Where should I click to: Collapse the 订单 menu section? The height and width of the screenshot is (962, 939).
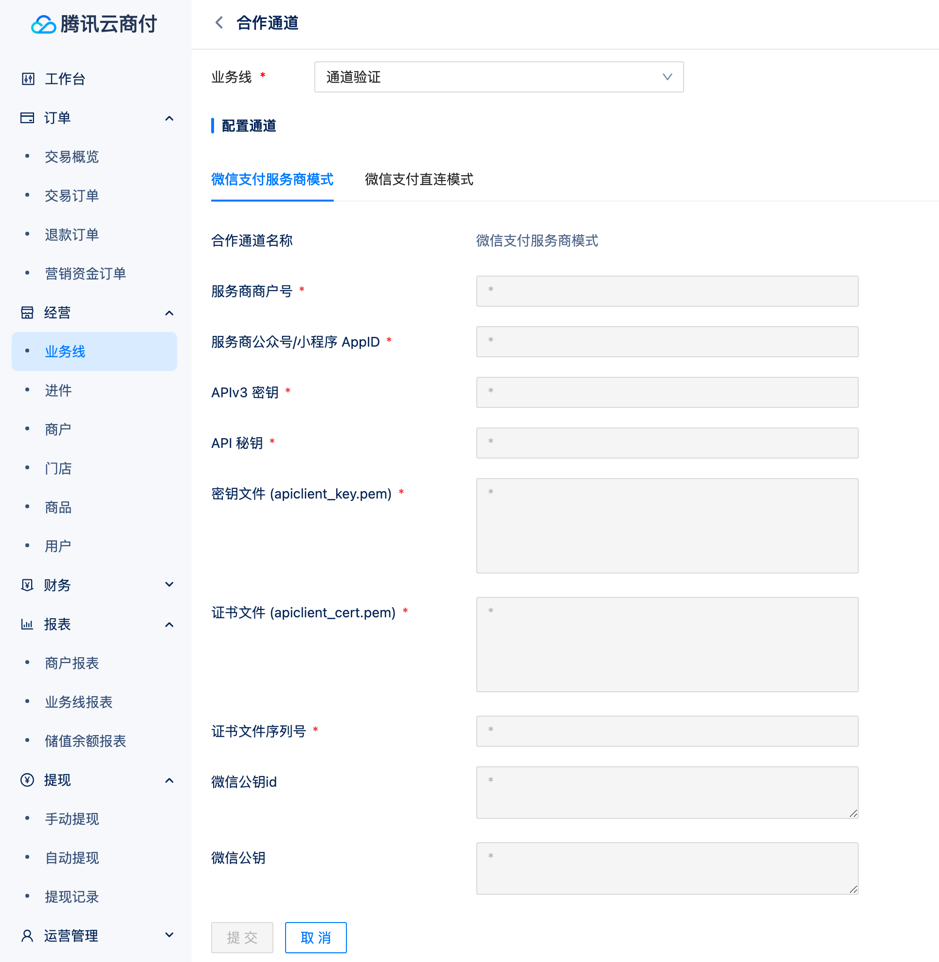(169, 118)
